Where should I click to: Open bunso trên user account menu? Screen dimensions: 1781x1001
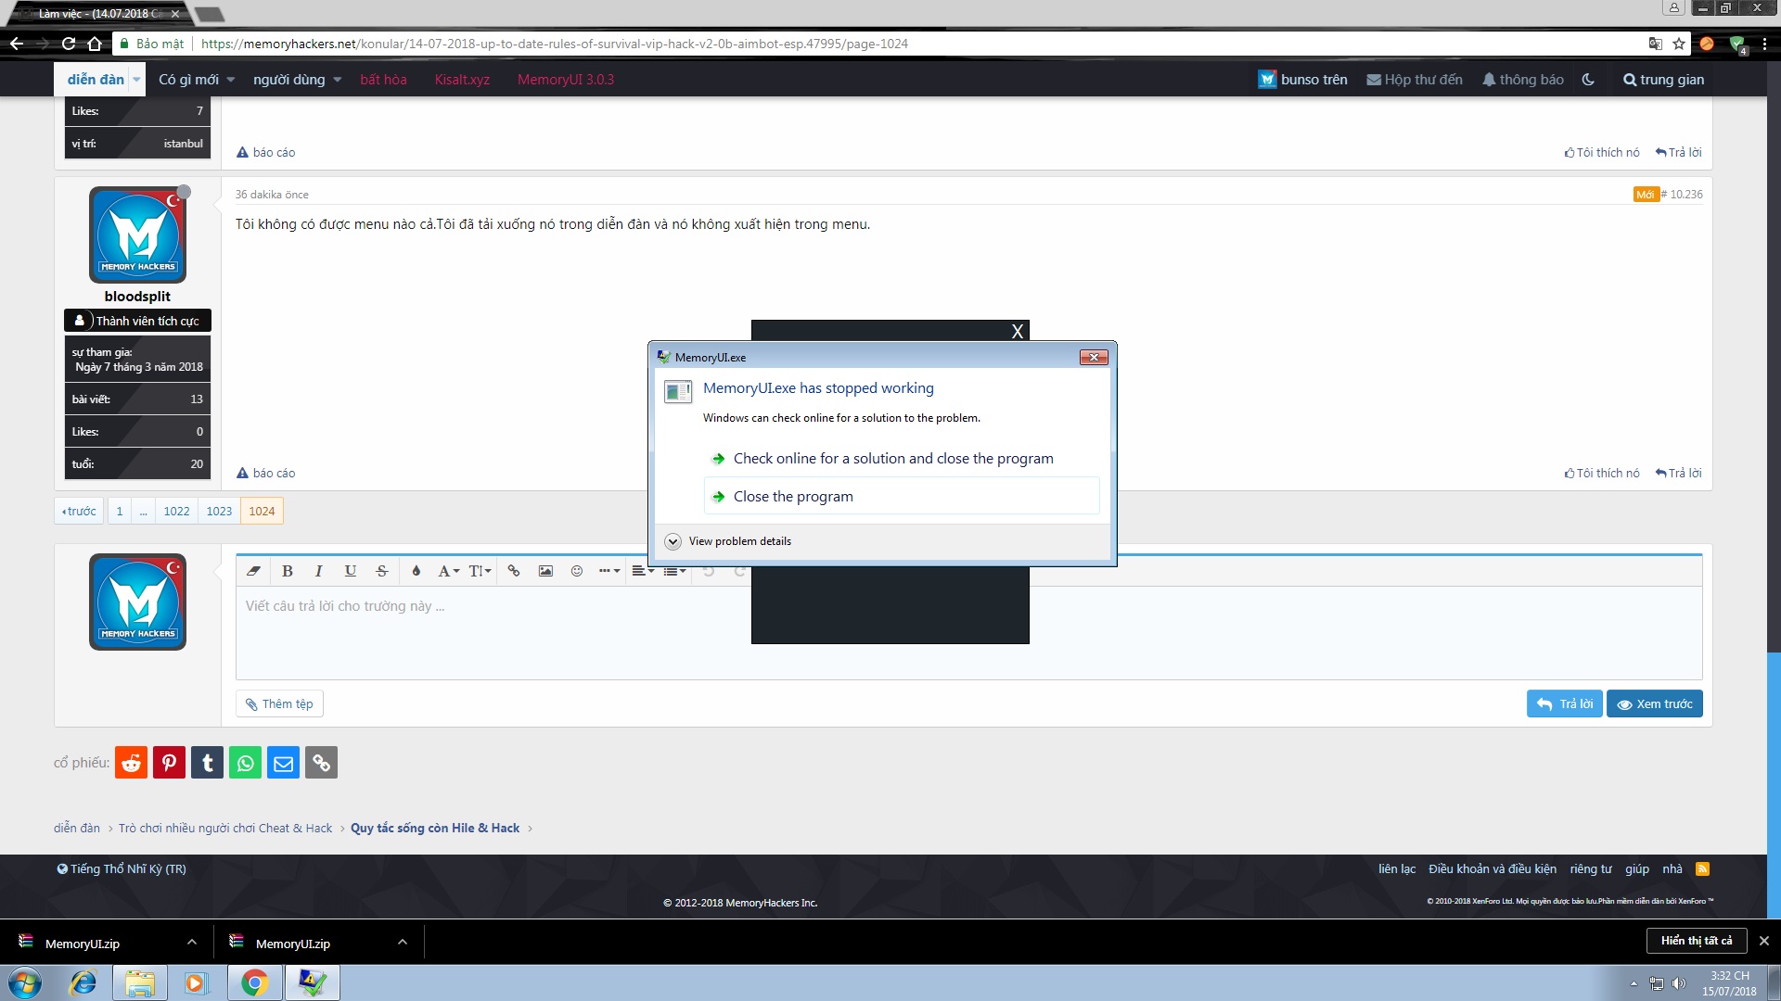click(1302, 80)
